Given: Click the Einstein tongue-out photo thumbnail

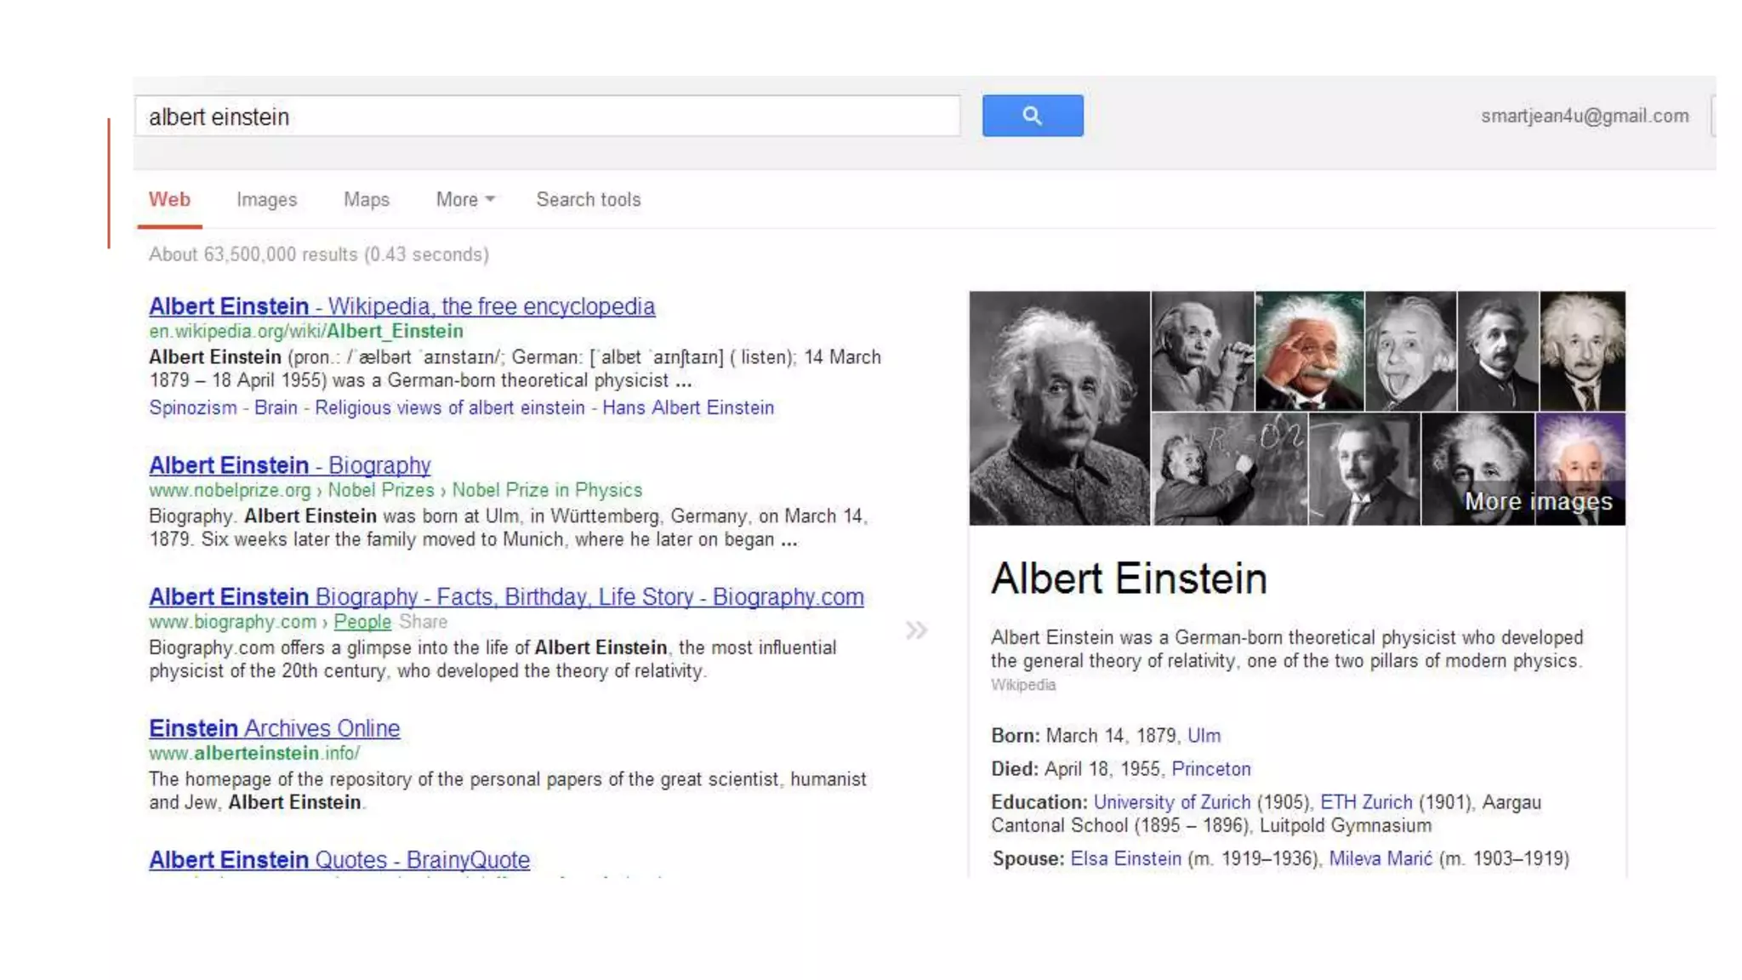Looking at the screenshot, I should [x=1409, y=351].
